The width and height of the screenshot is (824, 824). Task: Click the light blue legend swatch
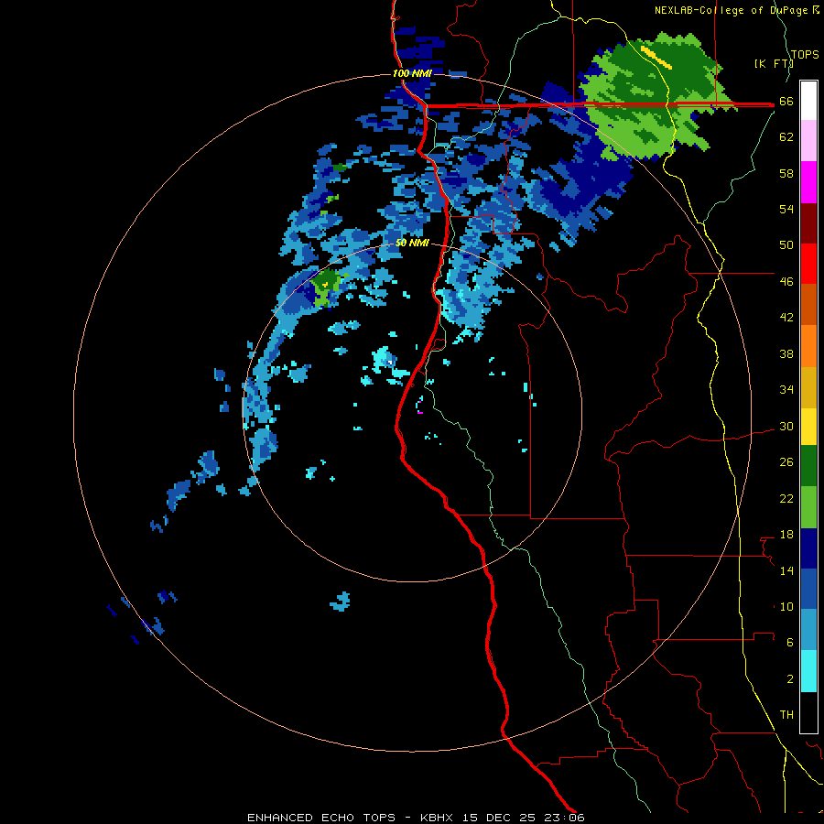click(x=808, y=630)
